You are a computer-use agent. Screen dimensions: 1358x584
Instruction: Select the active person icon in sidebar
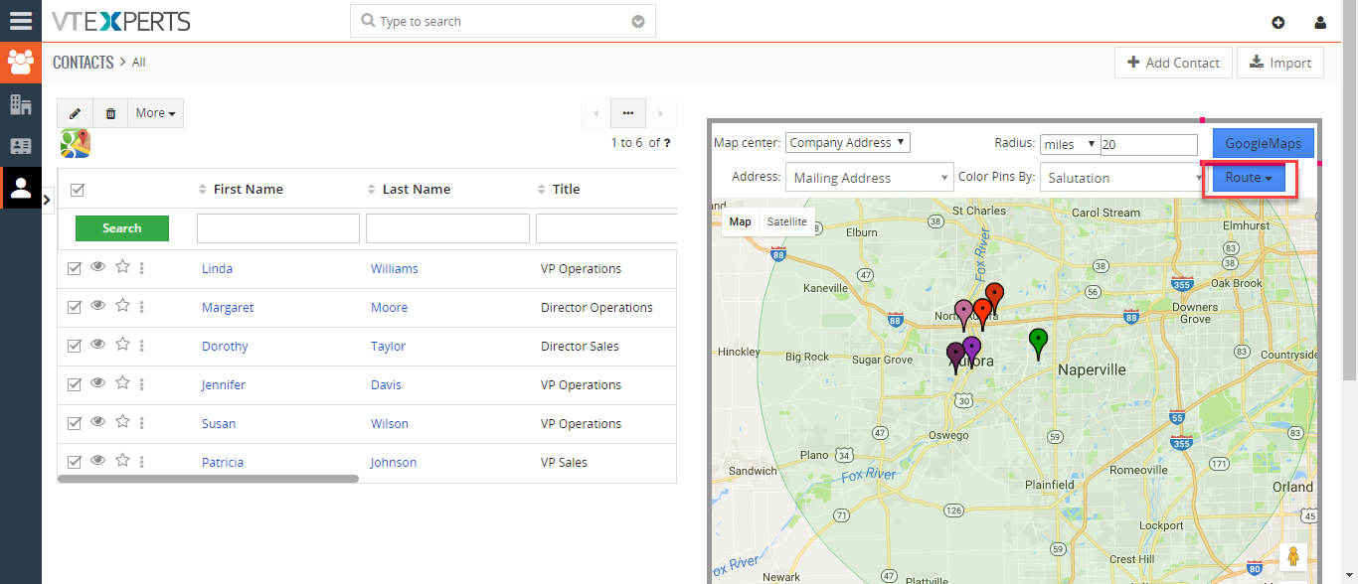pos(21,188)
